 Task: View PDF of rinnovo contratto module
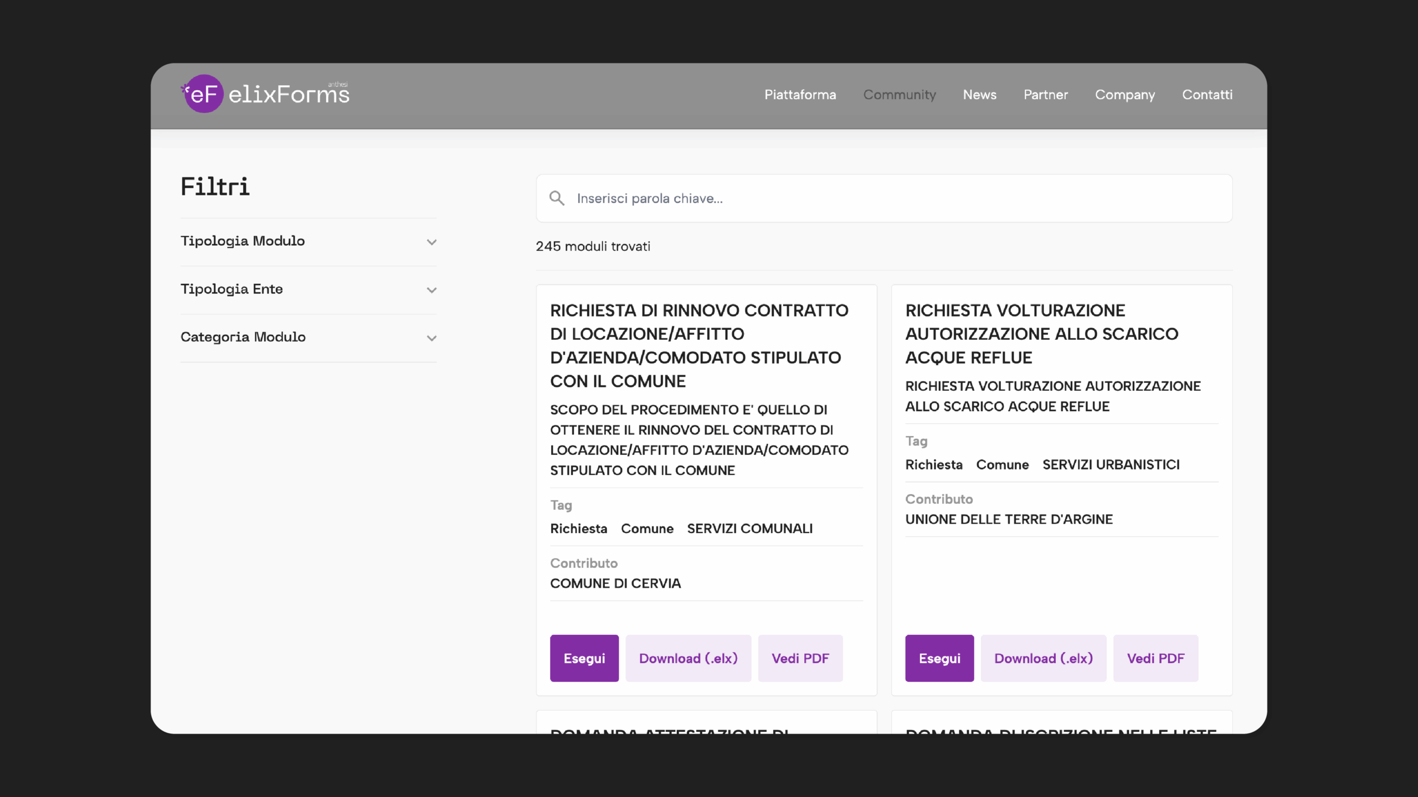tap(800, 658)
